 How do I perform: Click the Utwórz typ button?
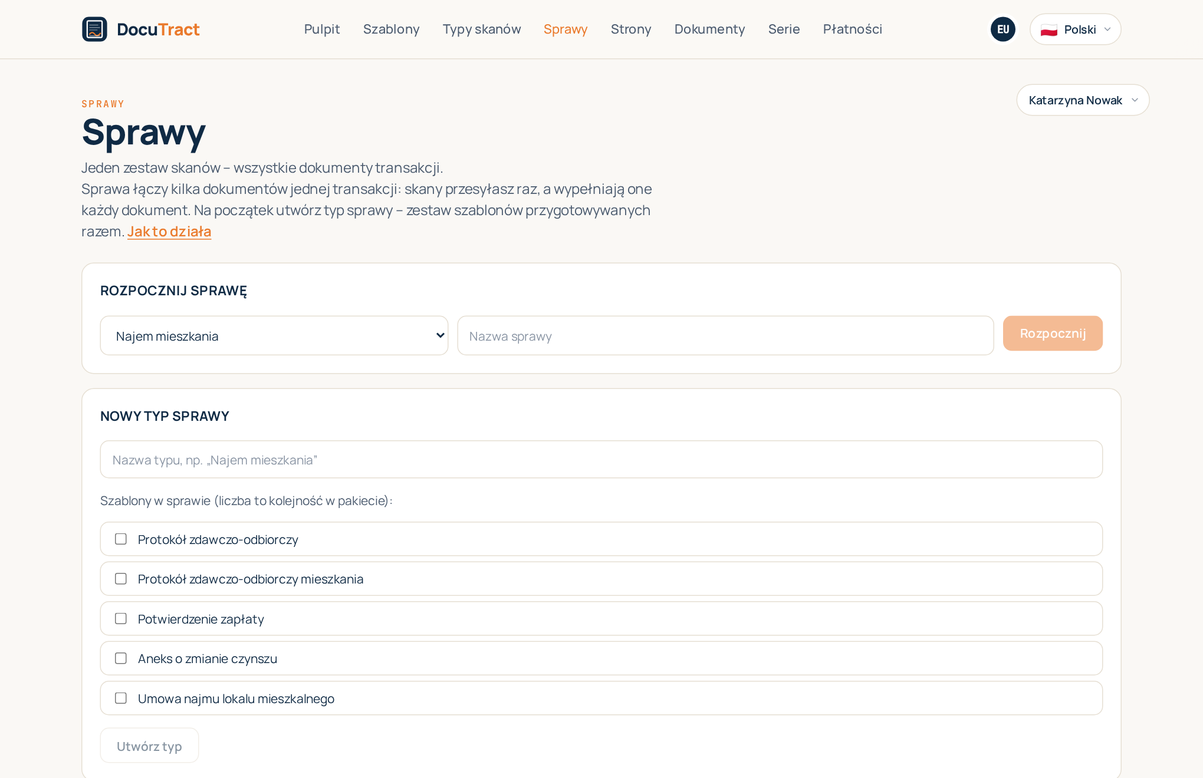click(149, 746)
